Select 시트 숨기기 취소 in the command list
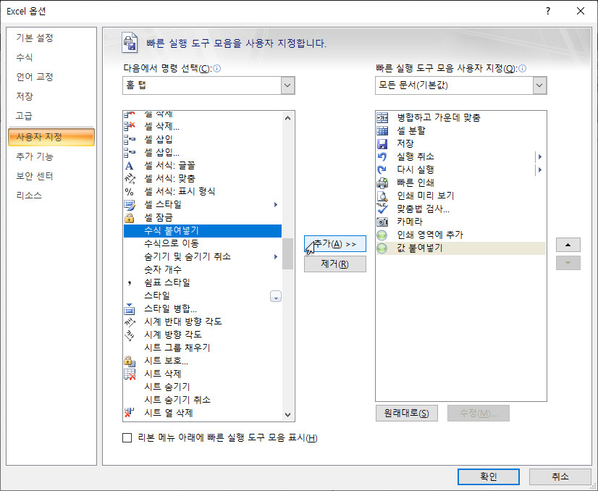 (x=203, y=400)
